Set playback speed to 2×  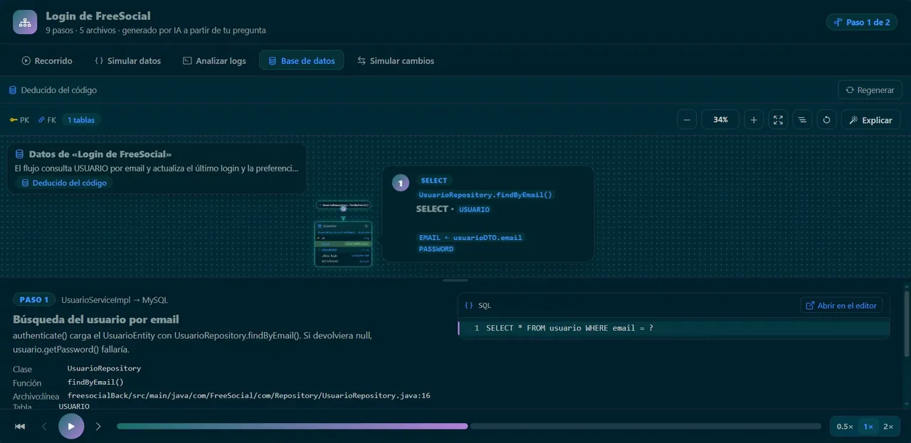click(x=888, y=426)
